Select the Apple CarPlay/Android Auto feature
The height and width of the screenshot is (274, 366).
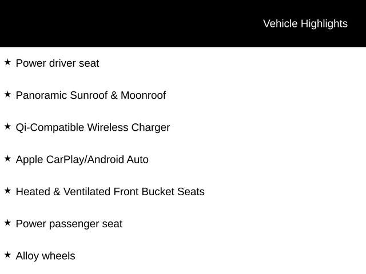82,160
